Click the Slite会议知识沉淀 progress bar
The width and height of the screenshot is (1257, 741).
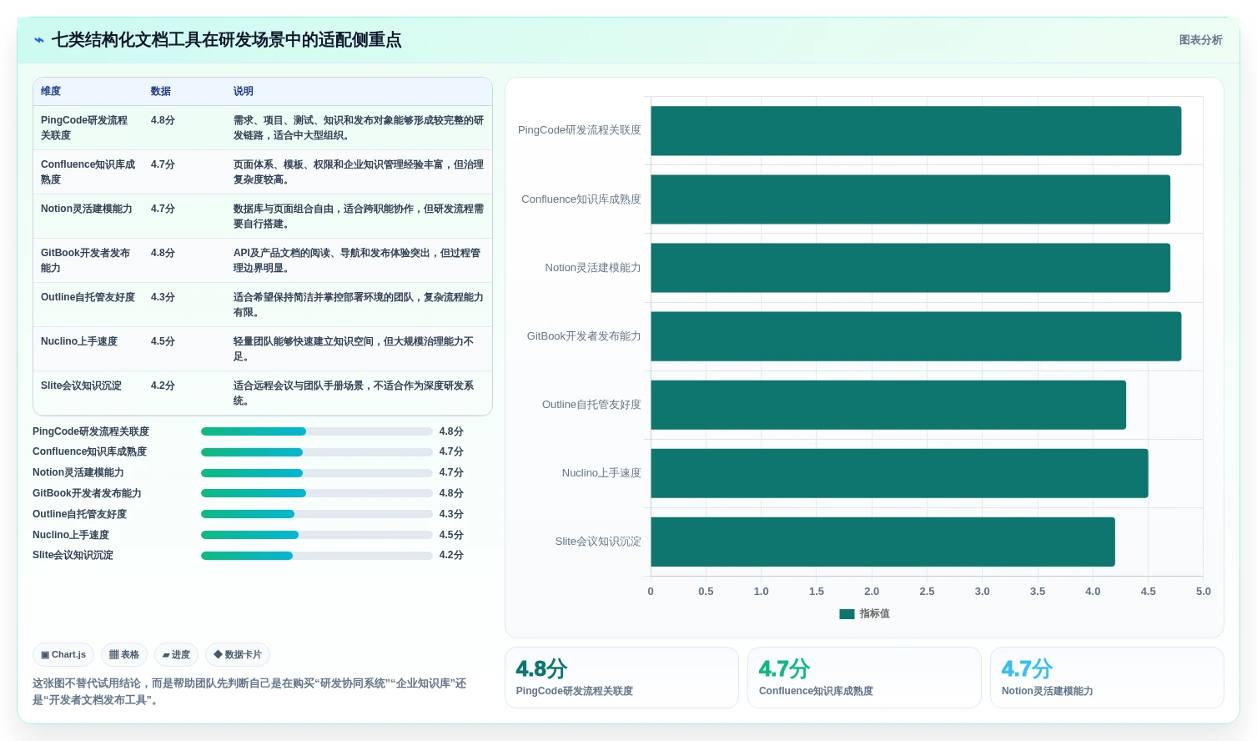tap(317, 556)
